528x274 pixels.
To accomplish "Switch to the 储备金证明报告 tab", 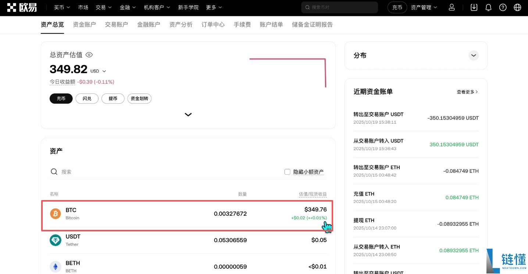I will tap(312, 25).
